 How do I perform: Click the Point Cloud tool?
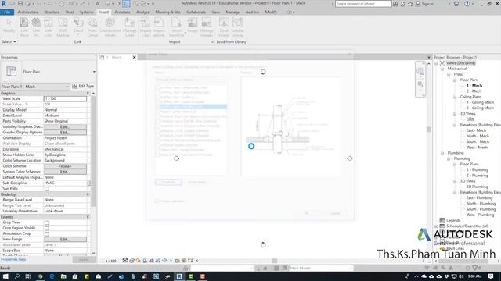[x=92, y=27]
